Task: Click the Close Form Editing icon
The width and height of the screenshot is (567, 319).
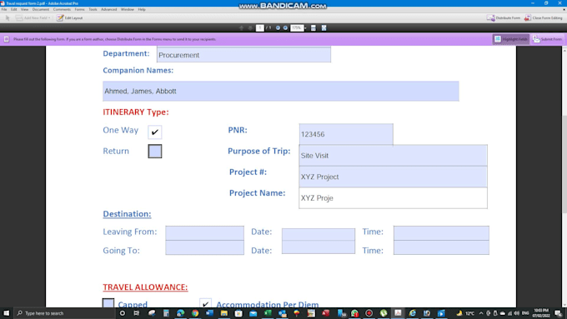Action: coord(528,17)
